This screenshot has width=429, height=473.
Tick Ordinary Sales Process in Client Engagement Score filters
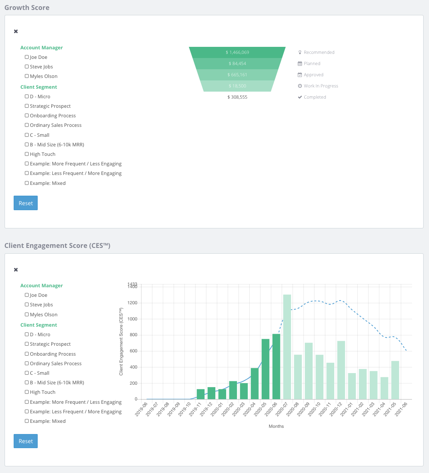[x=27, y=364]
